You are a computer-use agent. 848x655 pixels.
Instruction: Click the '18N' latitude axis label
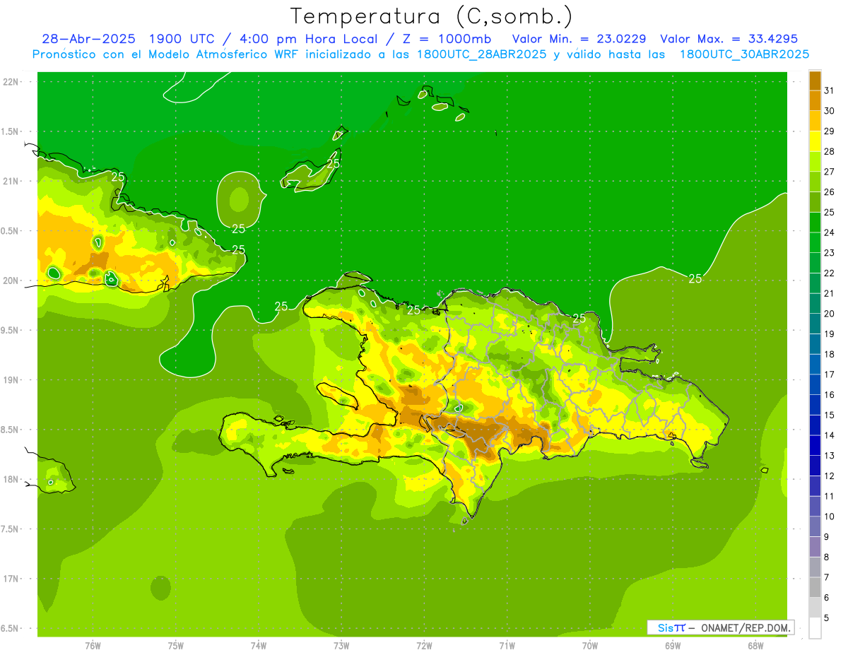pos(11,479)
